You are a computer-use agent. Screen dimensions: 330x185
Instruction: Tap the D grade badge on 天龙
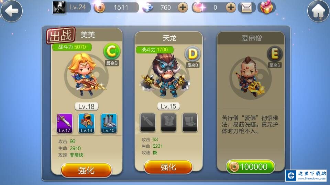pyautogui.click(x=192, y=54)
